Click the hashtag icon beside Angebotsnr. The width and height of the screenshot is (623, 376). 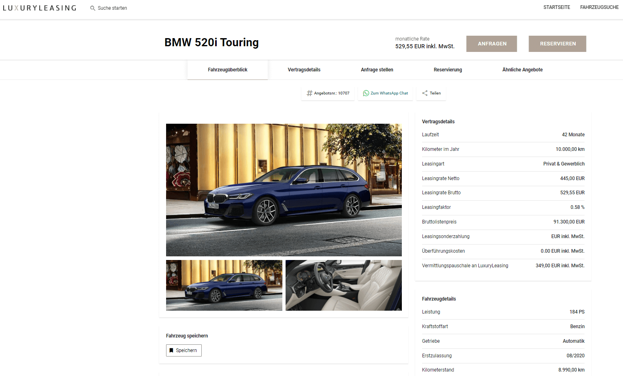[x=309, y=93]
